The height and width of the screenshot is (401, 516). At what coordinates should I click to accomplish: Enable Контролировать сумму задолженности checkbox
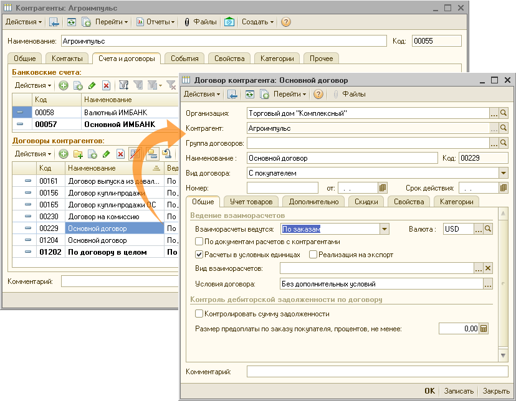[x=199, y=314]
